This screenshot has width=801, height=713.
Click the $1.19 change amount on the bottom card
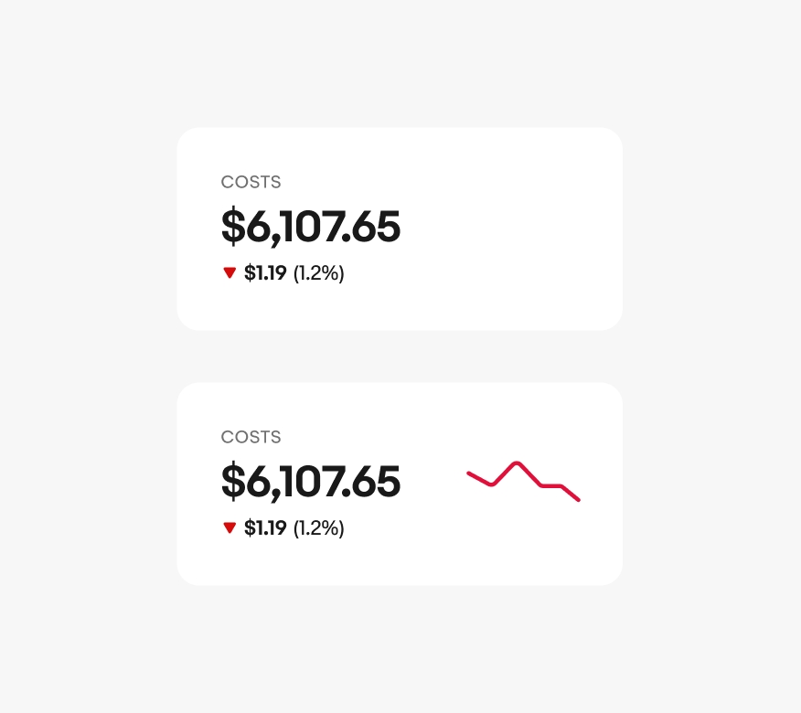pyautogui.click(x=264, y=527)
